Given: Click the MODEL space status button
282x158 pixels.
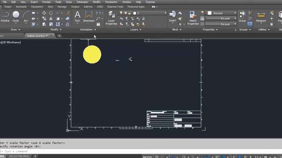Looking at the screenshot, I should coord(148,157).
